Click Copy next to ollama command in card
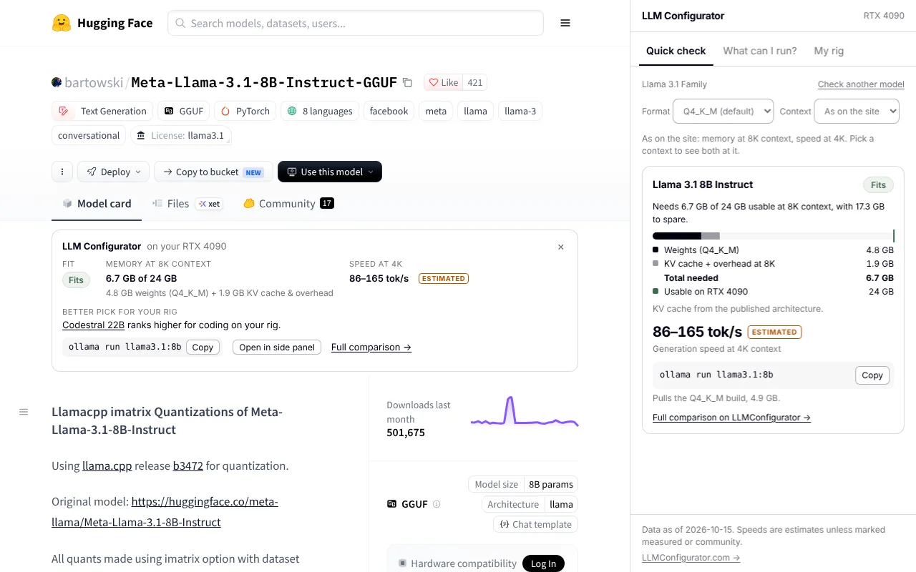Image resolution: width=916 pixels, height=572 pixels. click(203, 347)
